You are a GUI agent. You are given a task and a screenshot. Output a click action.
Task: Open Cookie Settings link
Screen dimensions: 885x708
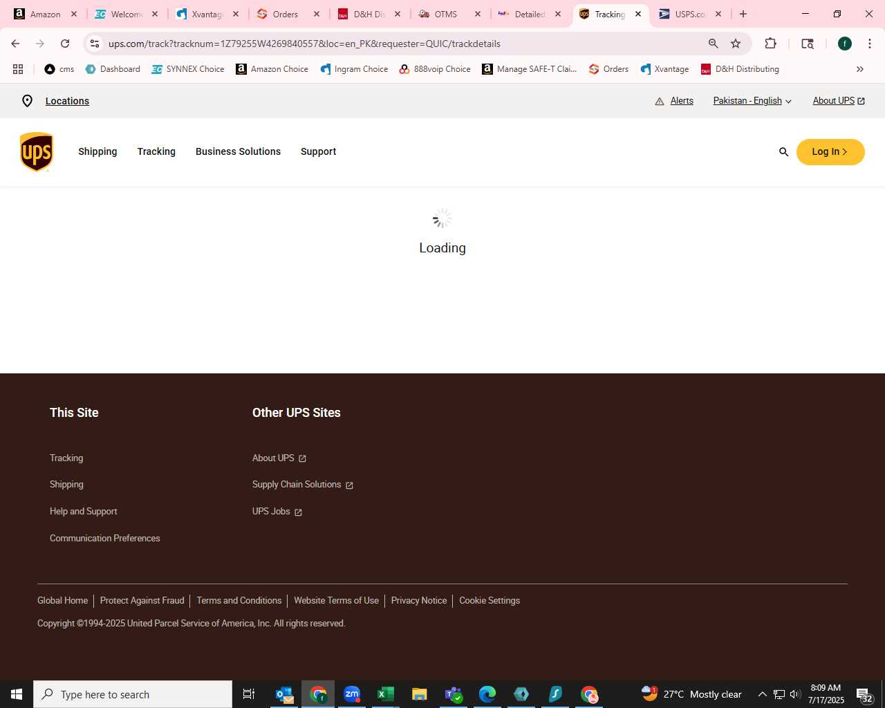click(x=490, y=601)
